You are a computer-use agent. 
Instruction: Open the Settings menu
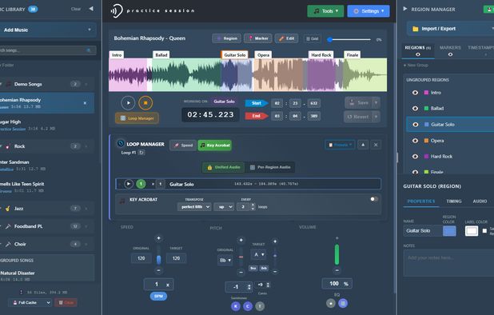pyautogui.click(x=369, y=11)
